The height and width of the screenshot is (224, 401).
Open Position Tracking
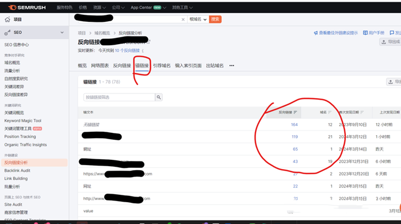[20, 136]
